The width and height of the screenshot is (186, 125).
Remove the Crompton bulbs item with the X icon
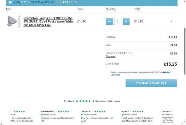point(171,22)
